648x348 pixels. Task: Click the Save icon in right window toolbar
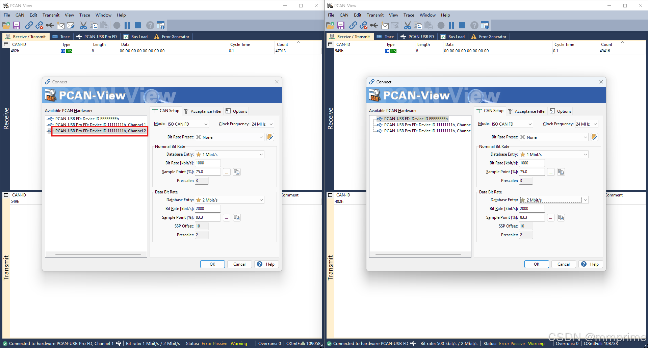click(341, 25)
